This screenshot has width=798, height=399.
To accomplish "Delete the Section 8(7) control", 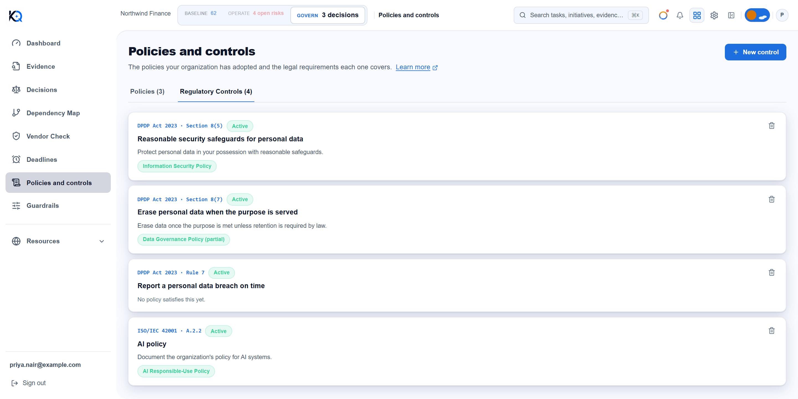I will 771,199.
